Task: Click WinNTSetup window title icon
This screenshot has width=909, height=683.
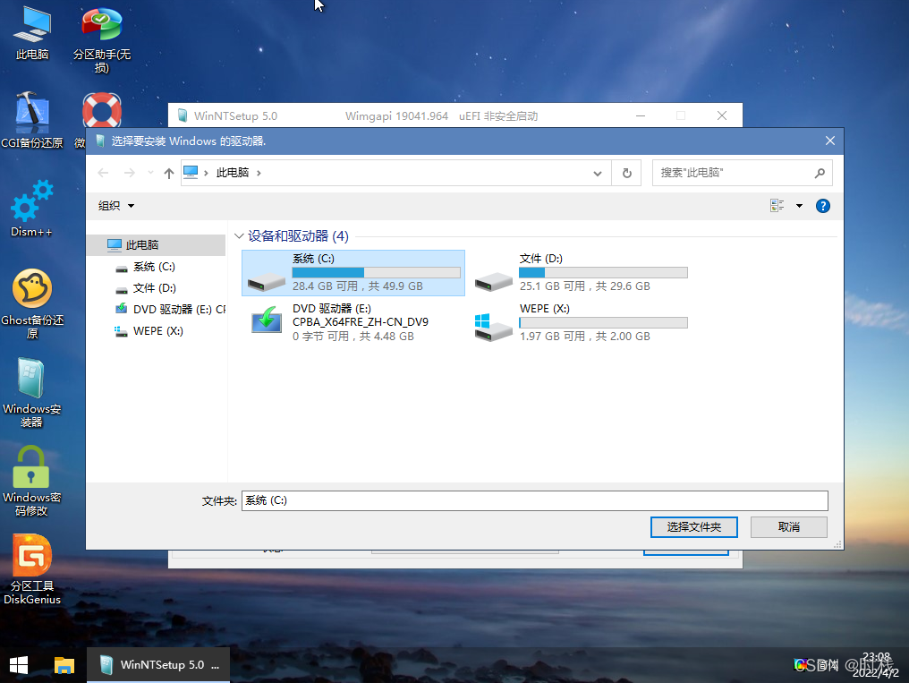Action: (182, 116)
